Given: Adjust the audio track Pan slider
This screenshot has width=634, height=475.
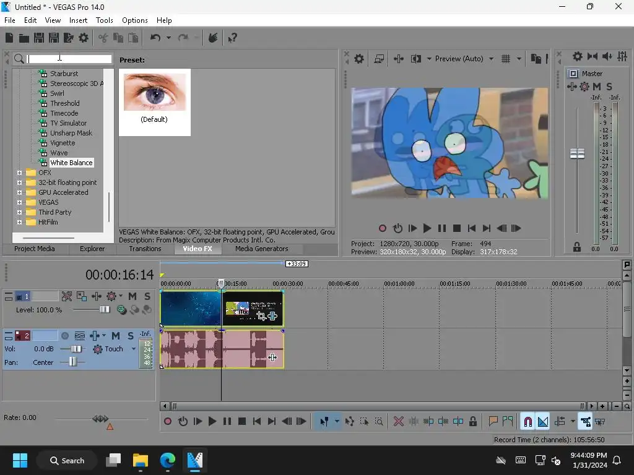Looking at the screenshot, I should (72, 362).
